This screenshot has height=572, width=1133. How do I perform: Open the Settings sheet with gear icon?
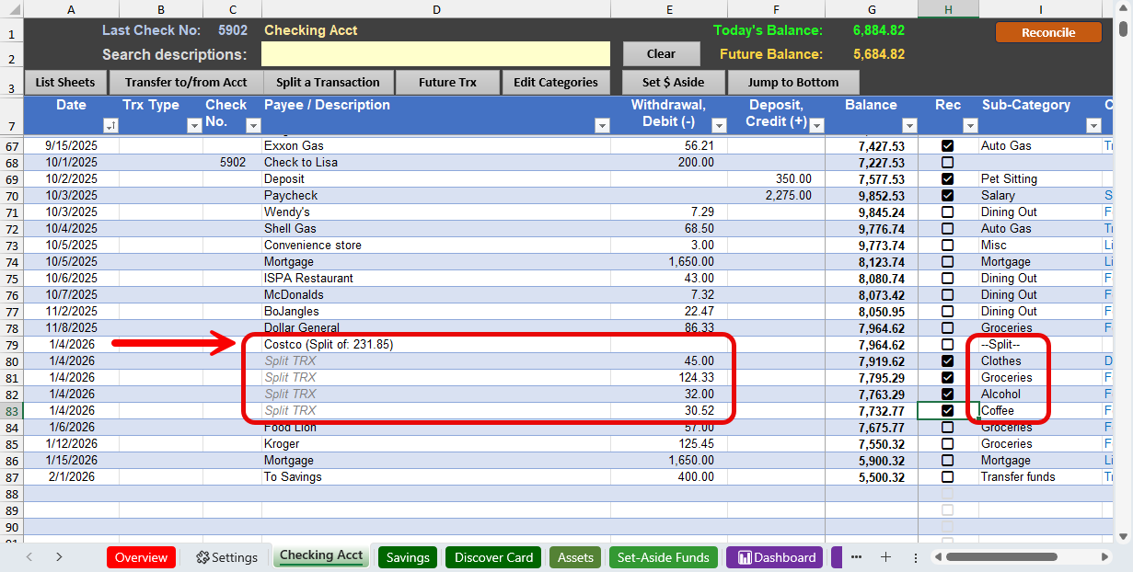pos(226,557)
